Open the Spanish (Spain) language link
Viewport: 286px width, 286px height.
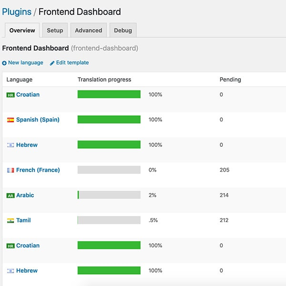38,120
